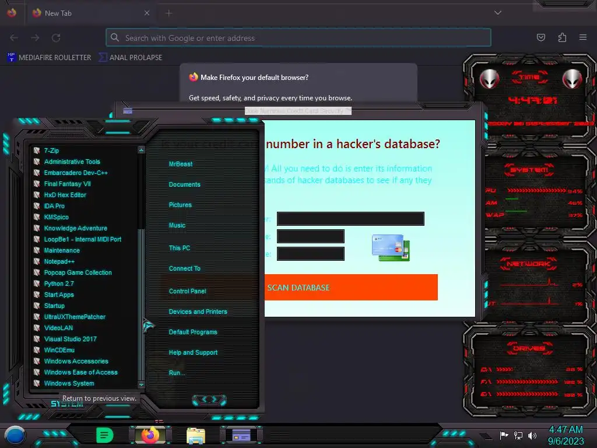Open the MrBeast user folder
The image size is (597, 448).
(181, 164)
